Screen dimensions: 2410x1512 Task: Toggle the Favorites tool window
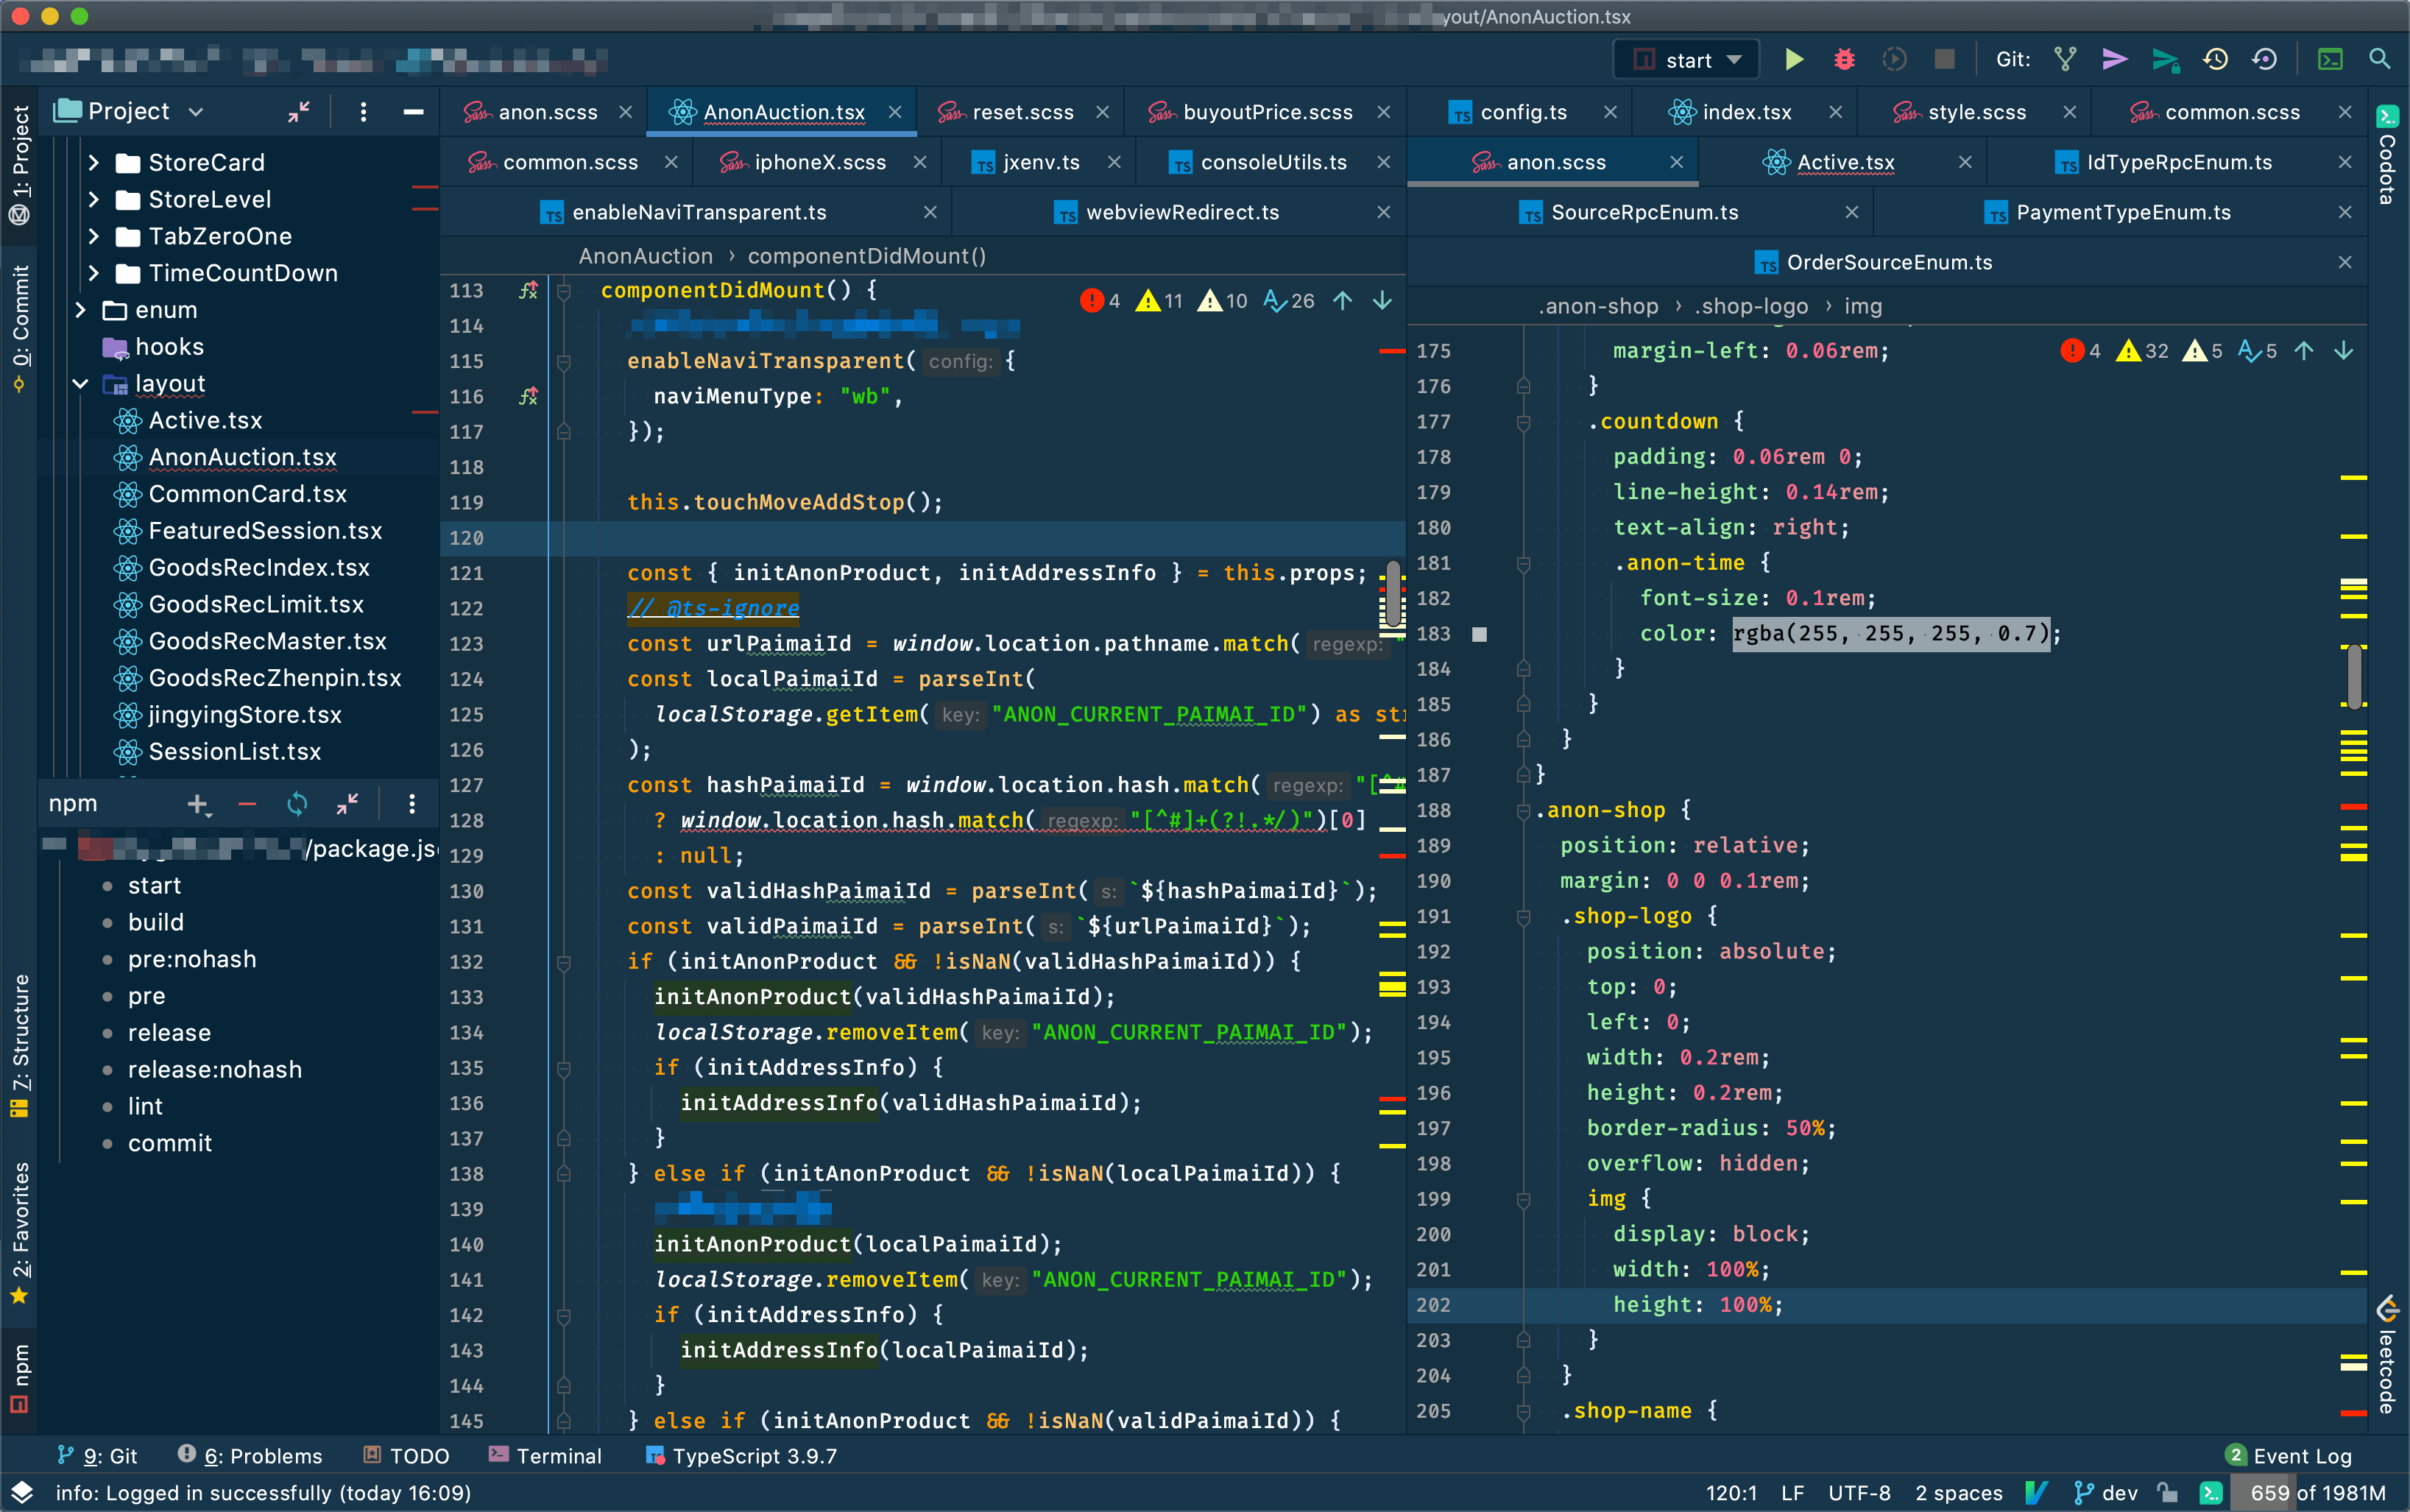(x=22, y=1220)
